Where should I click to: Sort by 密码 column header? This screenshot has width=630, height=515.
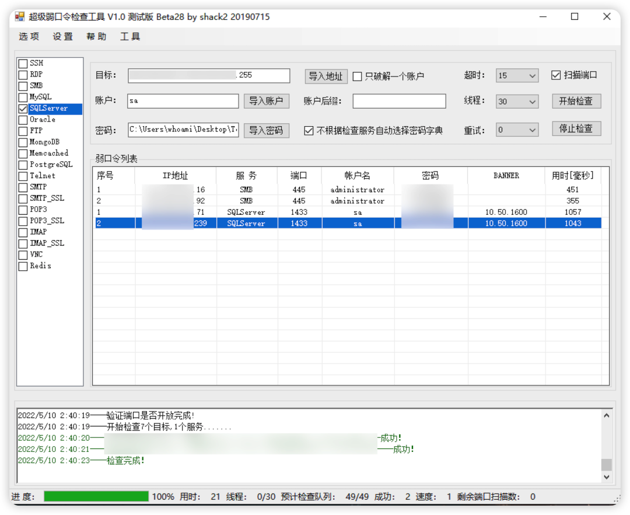pyautogui.click(x=430, y=176)
